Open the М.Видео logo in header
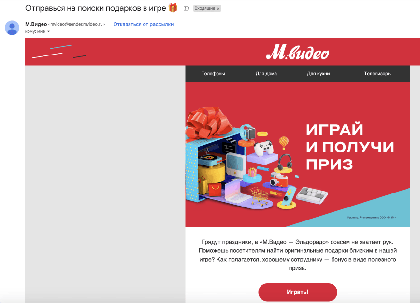This screenshot has height=303, width=420. pos(298,52)
